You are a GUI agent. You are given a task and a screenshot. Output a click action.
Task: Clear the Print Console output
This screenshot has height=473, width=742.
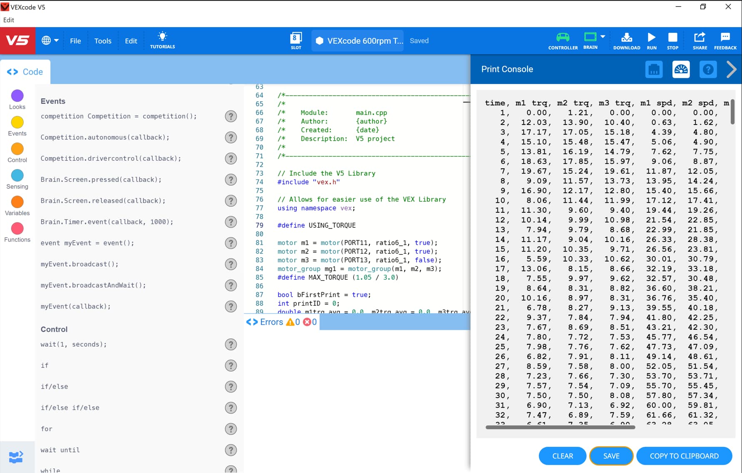click(x=563, y=456)
